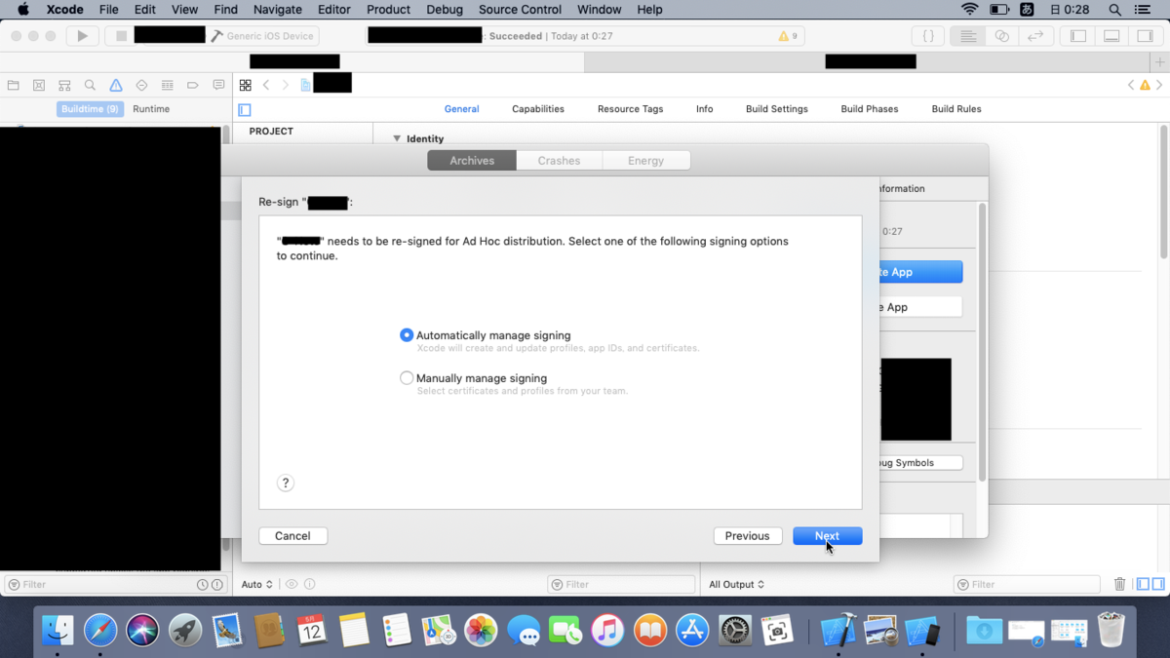Open the Capabilities tab
Image resolution: width=1170 pixels, height=658 pixels.
point(538,109)
